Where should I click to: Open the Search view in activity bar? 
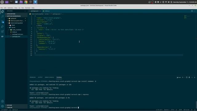(x=2, y=16)
